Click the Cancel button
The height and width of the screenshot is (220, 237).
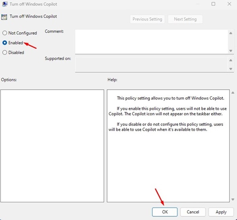tap(193, 212)
